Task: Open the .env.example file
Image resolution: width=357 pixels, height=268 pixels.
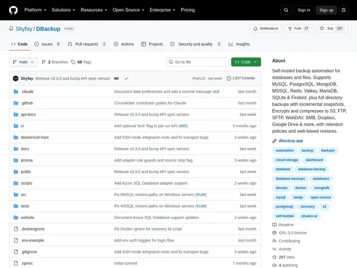Action: pyautogui.click(x=32, y=241)
